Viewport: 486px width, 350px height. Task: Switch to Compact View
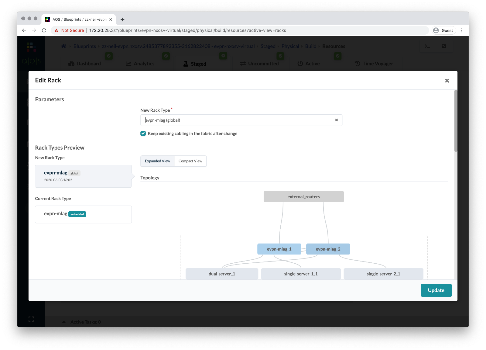point(190,161)
